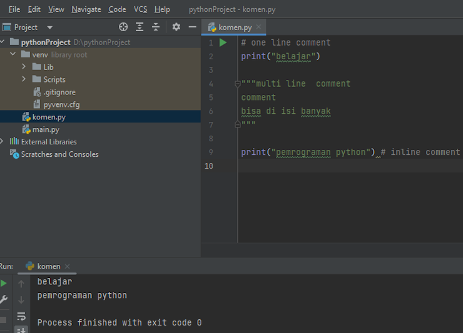This screenshot has width=463, height=333.
Task: Fold the multi line comment at line 4
Action: tap(237, 84)
